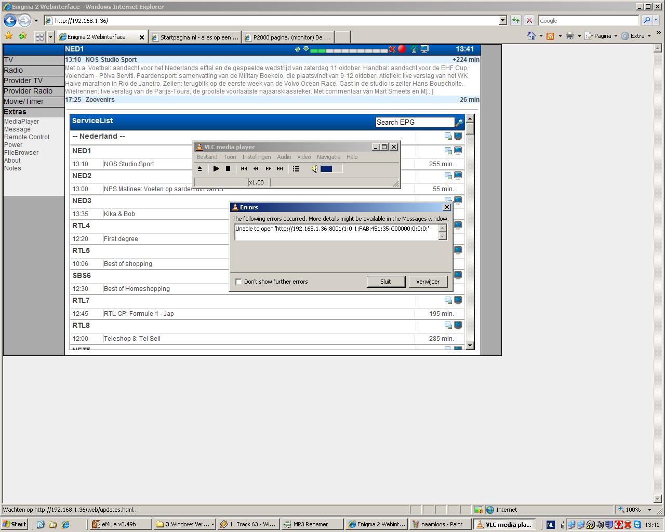Click the green down arrow in Enigma header
Image resolution: width=665 pixels, height=532 pixels.
306,49
